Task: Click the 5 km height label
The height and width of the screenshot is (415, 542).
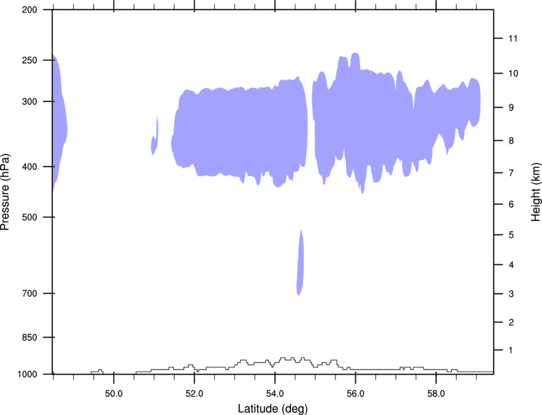Action: pos(511,235)
